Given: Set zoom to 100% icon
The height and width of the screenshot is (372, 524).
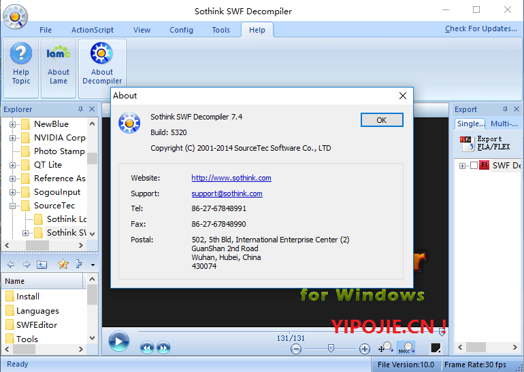Looking at the screenshot, I should (406, 348).
